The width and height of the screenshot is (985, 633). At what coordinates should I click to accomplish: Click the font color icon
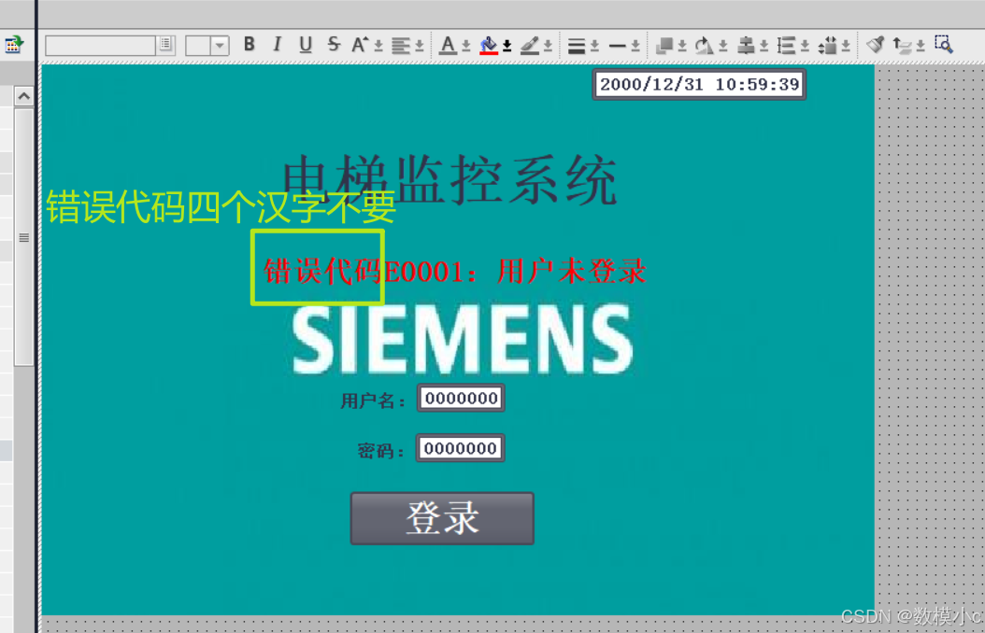[448, 45]
